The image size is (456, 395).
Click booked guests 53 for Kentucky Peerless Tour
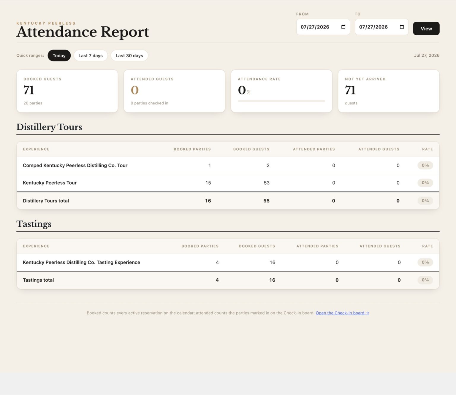coord(267,183)
